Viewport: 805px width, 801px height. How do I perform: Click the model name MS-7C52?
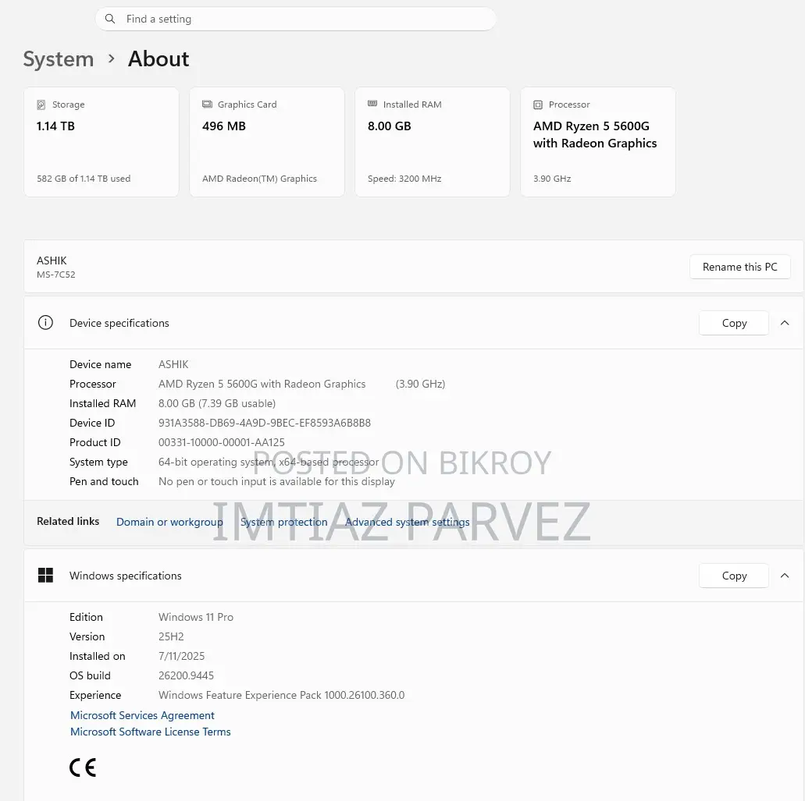point(56,275)
